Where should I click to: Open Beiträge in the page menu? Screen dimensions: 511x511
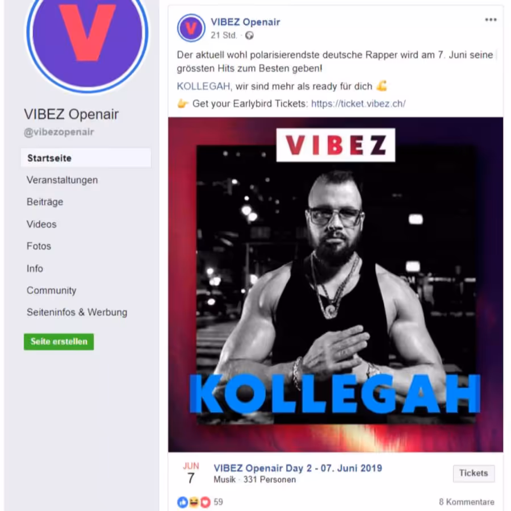pyautogui.click(x=45, y=202)
